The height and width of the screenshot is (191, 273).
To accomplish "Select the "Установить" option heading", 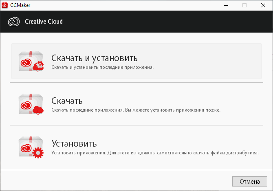I will [x=74, y=144].
